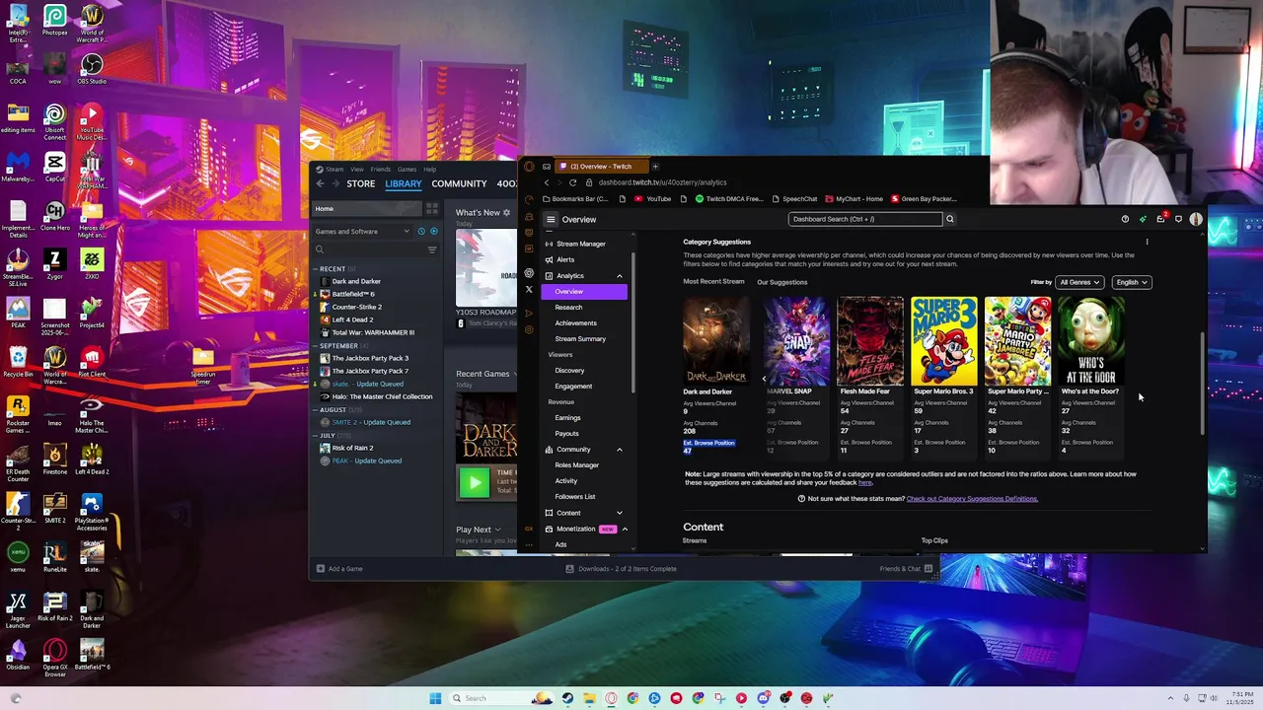Select Flesh Made Fear category thumbnail
Image resolution: width=1263 pixels, height=710 pixels.
pos(870,340)
